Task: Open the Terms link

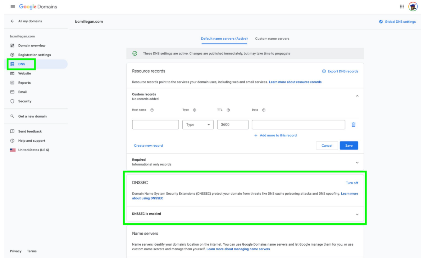Action: [32, 251]
